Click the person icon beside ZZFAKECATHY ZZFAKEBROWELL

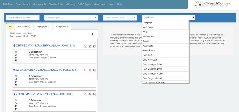[14, 46]
